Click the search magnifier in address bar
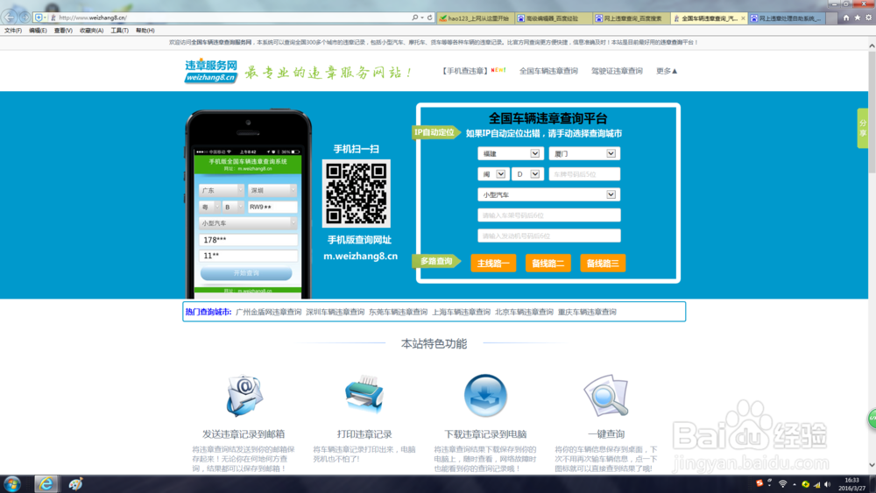Viewport: 876px width, 493px height. click(x=414, y=18)
